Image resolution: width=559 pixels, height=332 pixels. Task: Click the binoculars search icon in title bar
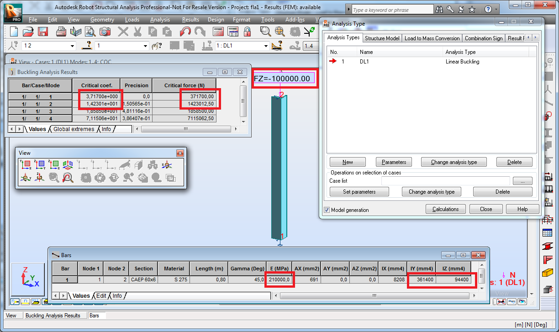pyautogui.click(x=440, y=10)
